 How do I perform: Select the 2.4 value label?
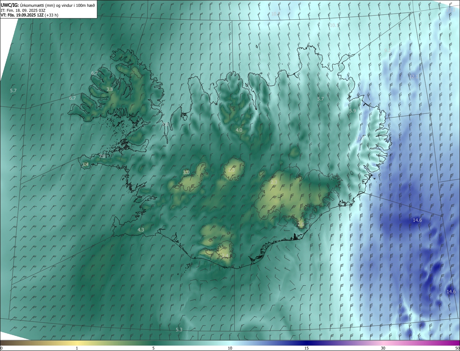(x=225, y=256)
